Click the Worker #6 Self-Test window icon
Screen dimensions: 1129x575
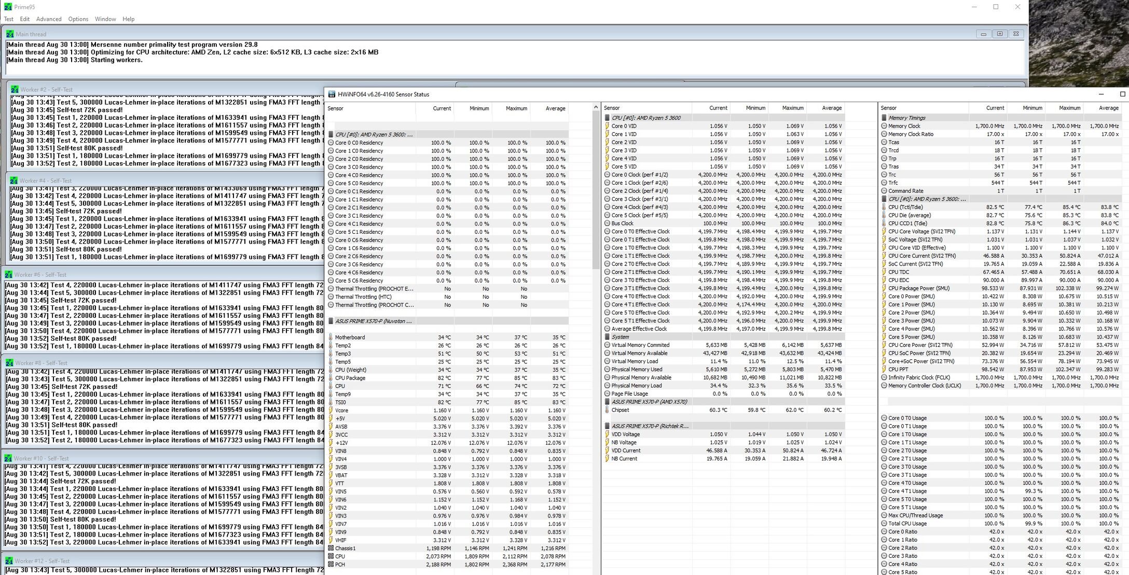pos(9,274)
